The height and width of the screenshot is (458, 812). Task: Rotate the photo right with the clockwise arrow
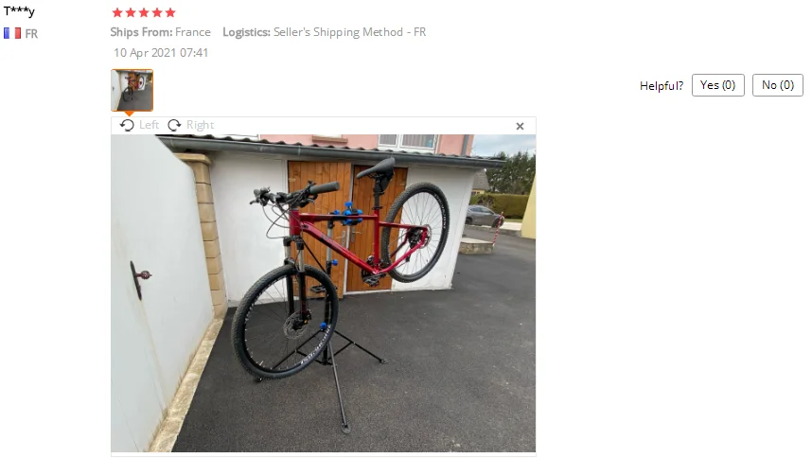click(174, 125)
